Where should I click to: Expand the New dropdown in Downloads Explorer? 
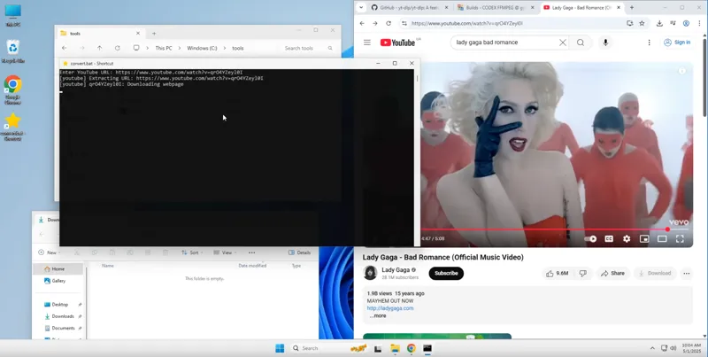(x=50, y=252)
